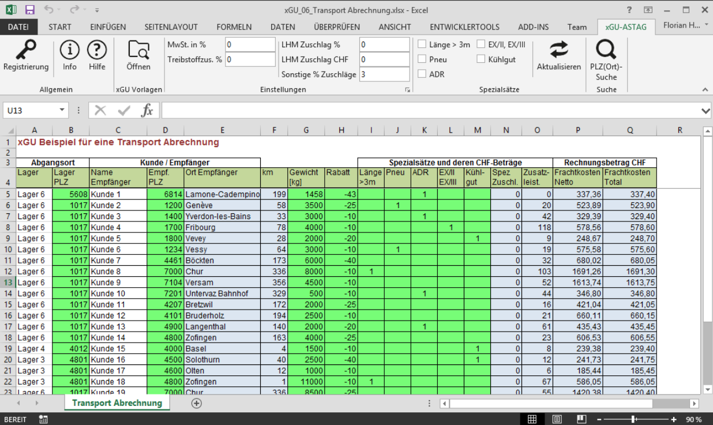This screenshot has height=425, width=713.
Task: Open the Name Box dropdown arrow
Action: [62, 110]
